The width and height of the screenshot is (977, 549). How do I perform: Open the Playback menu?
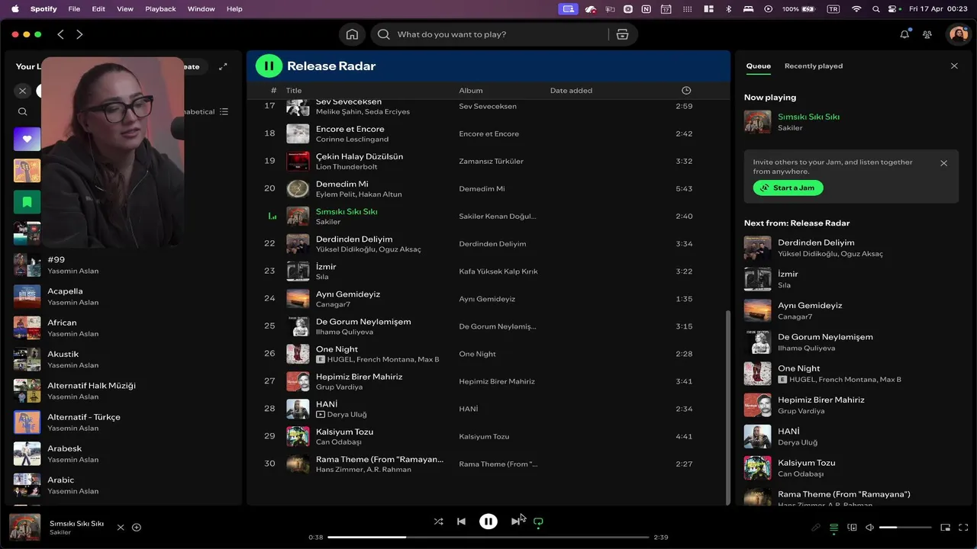(160, 9)
